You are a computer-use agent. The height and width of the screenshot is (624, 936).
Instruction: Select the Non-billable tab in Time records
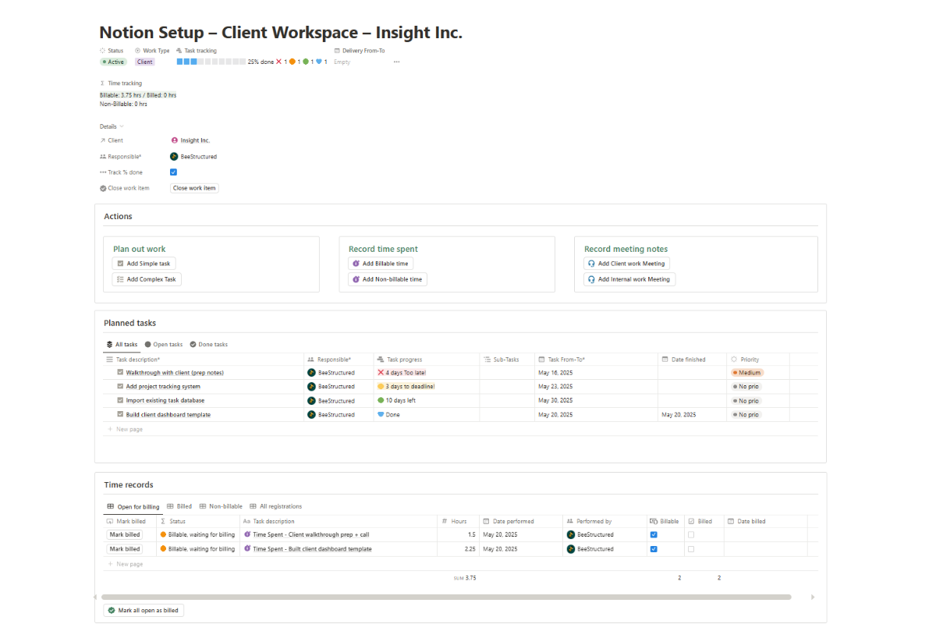(x=221, y=507)
